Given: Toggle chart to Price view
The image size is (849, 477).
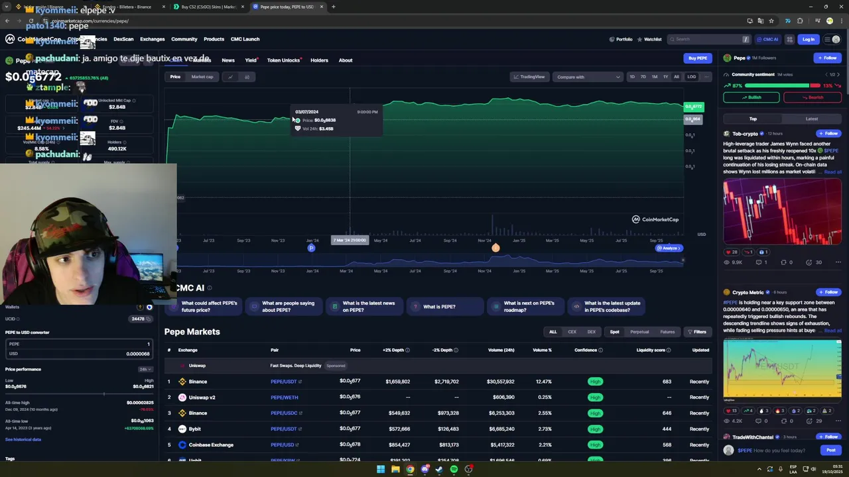Looking at the screenshot, I should (175, 77).
